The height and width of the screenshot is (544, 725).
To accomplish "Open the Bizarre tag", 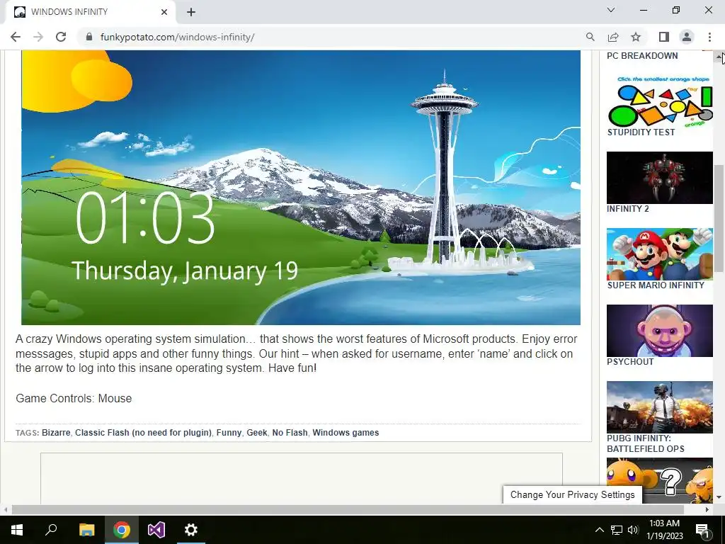I will [x=56, y=433].
